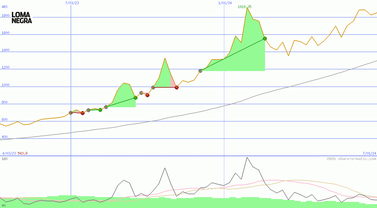Click the Loma Negra logo
The height and width of the screenshot is (208, 377).
click(x=22, y=18)
